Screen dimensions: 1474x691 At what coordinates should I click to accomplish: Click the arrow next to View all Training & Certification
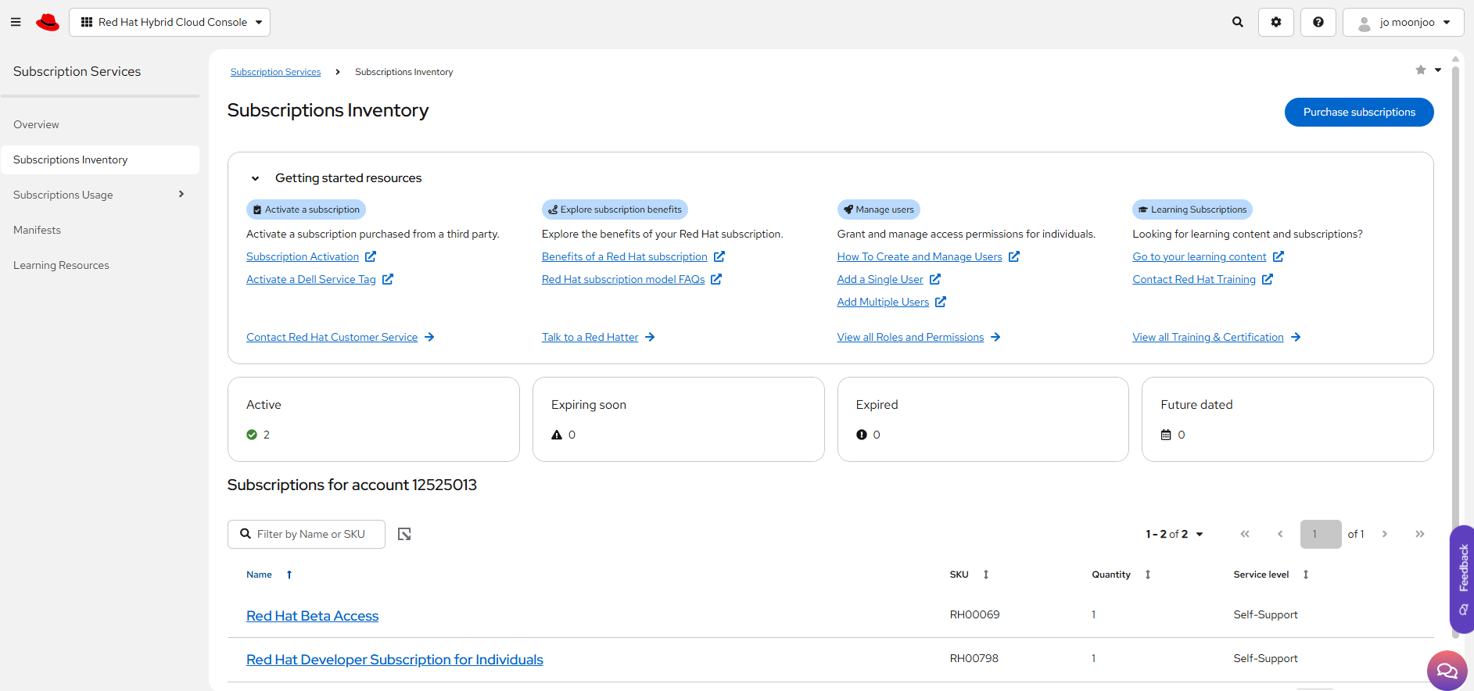point(1296,337)
